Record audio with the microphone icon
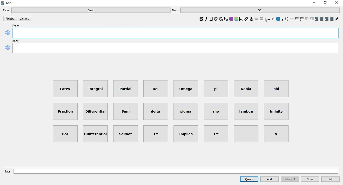The image size is (343, 185). click(251, 19)
